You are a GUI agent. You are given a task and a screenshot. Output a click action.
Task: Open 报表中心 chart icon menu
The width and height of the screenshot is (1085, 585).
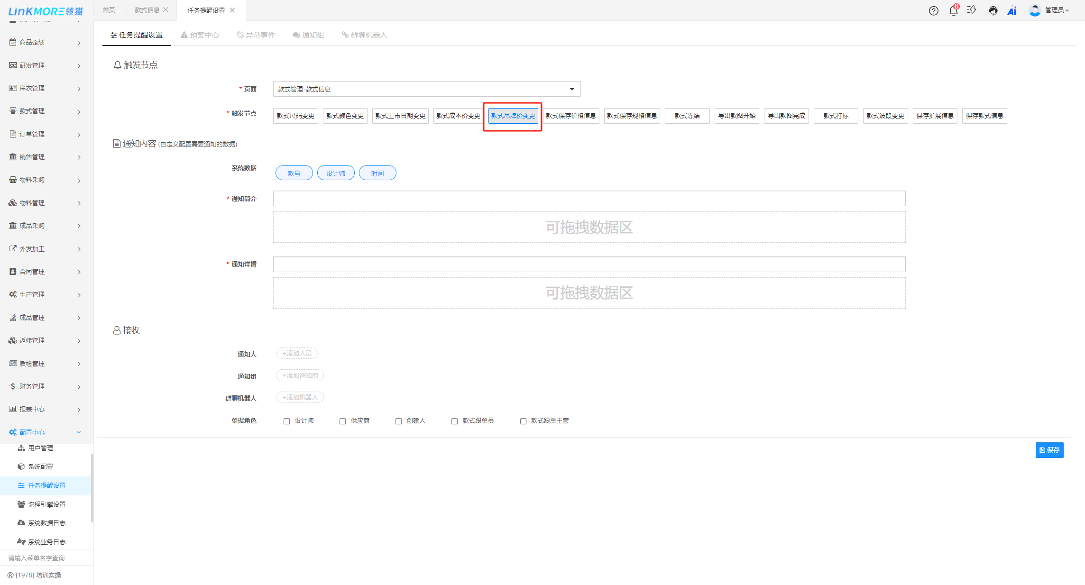tap(13, 409)
